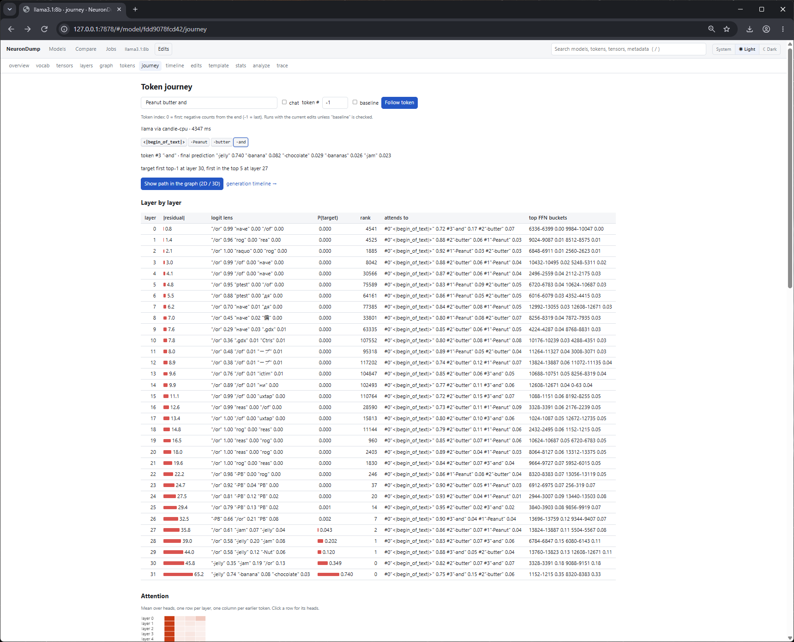Open the Edits button in top nav
Image resolution: width=794 pixels, height=642 pixels.
pyautogui.click(x=163, y=49)
